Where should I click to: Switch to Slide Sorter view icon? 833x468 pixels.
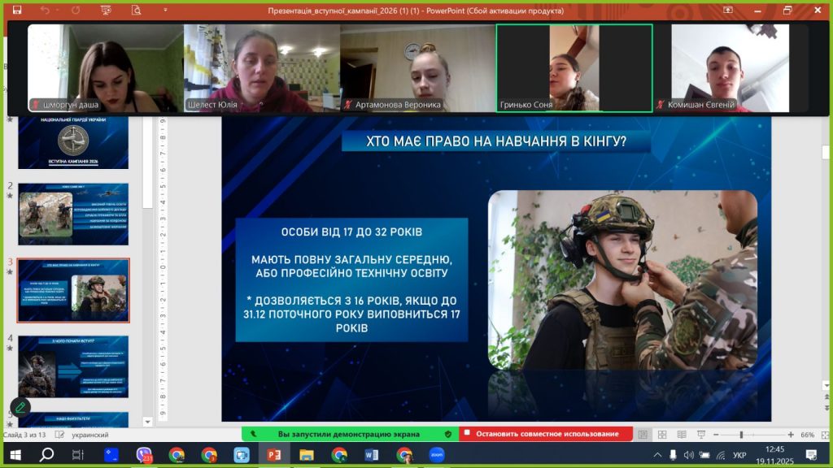[663, 435]
